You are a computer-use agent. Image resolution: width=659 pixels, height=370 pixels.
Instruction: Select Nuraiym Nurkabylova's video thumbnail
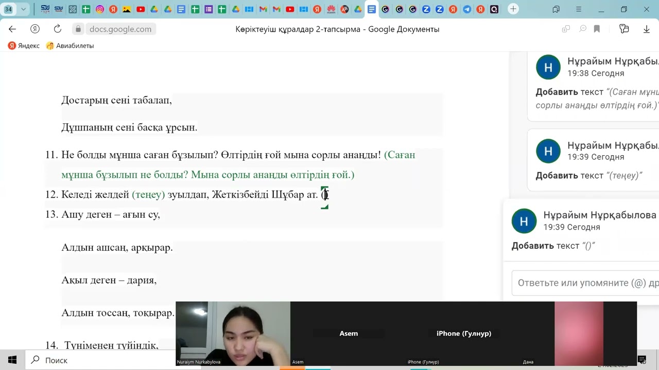pos(233,334)
